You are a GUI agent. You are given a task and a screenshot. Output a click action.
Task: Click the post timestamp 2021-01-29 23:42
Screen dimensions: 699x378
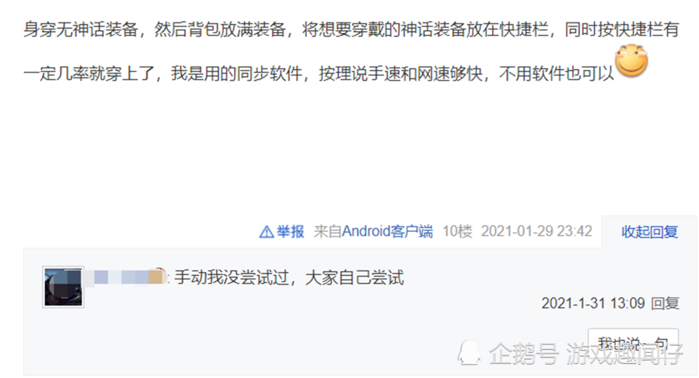537,231
